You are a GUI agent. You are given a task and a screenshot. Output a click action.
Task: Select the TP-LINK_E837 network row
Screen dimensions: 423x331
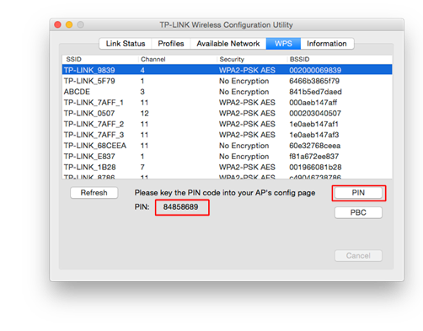[227, 157]
